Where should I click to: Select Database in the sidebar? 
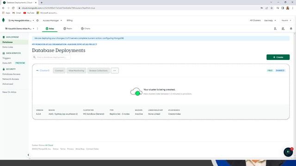coord(7,42)
